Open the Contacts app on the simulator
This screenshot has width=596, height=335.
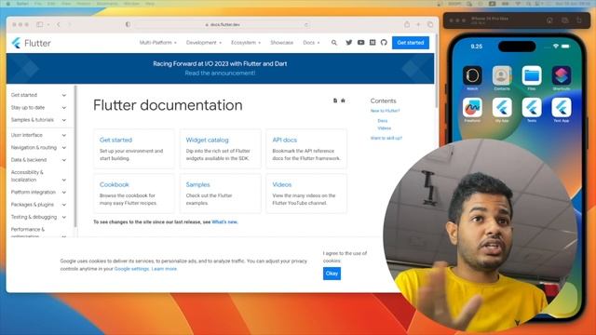[502, 75]
